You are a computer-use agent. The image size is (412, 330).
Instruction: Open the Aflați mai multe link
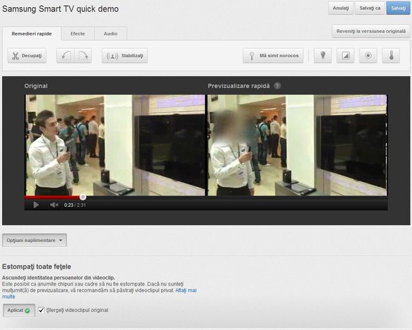99,293
